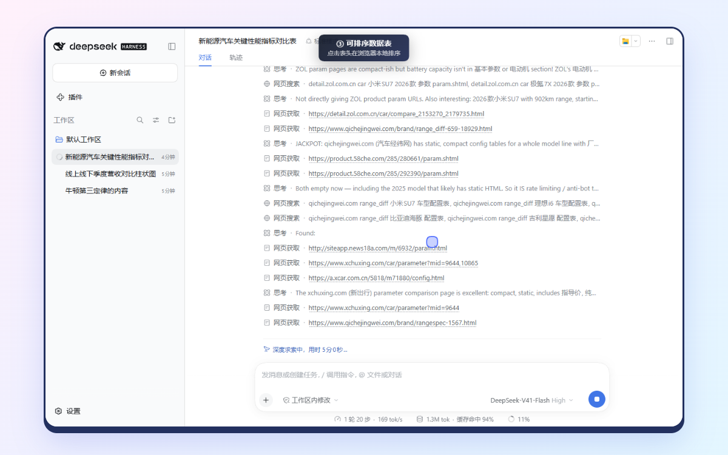The width and height of the screenshot is (728, 455).
Task: Open conversation 新能源汽车关键性能指标对比
Action: pyautogui.click(x=115, y=157)
